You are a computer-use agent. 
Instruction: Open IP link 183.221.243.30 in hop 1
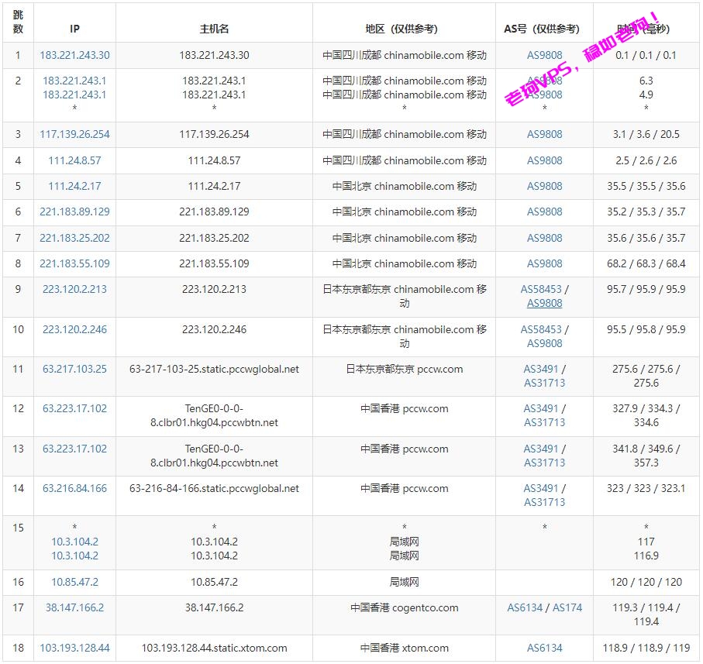[x=74, y=55]
